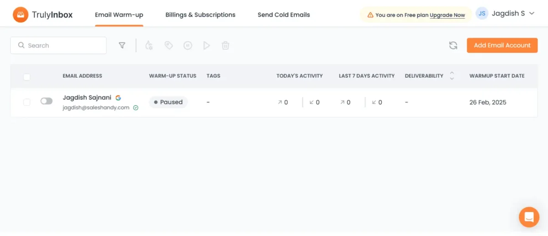The width and height of the screenshot is (548, 236).
Task: Click today's received count value
Action: click(x=317, y=102)
